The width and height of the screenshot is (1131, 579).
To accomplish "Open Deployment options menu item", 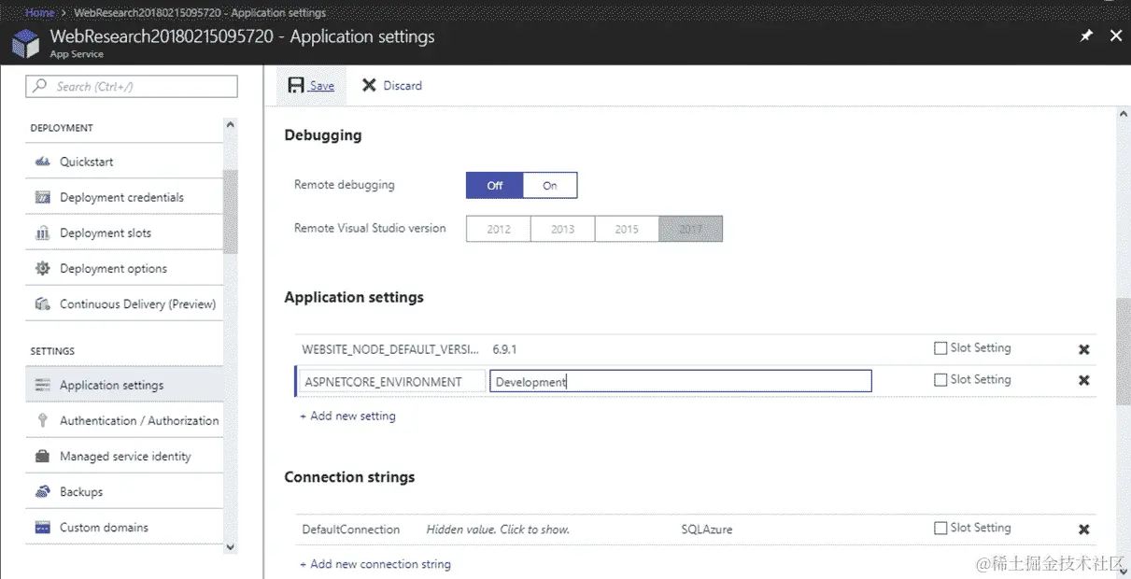I will (124, 268).
